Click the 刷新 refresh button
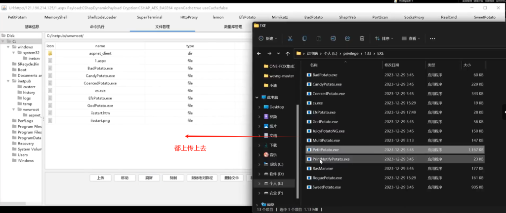The image size is (506, 213). click(x=149, y=177)
